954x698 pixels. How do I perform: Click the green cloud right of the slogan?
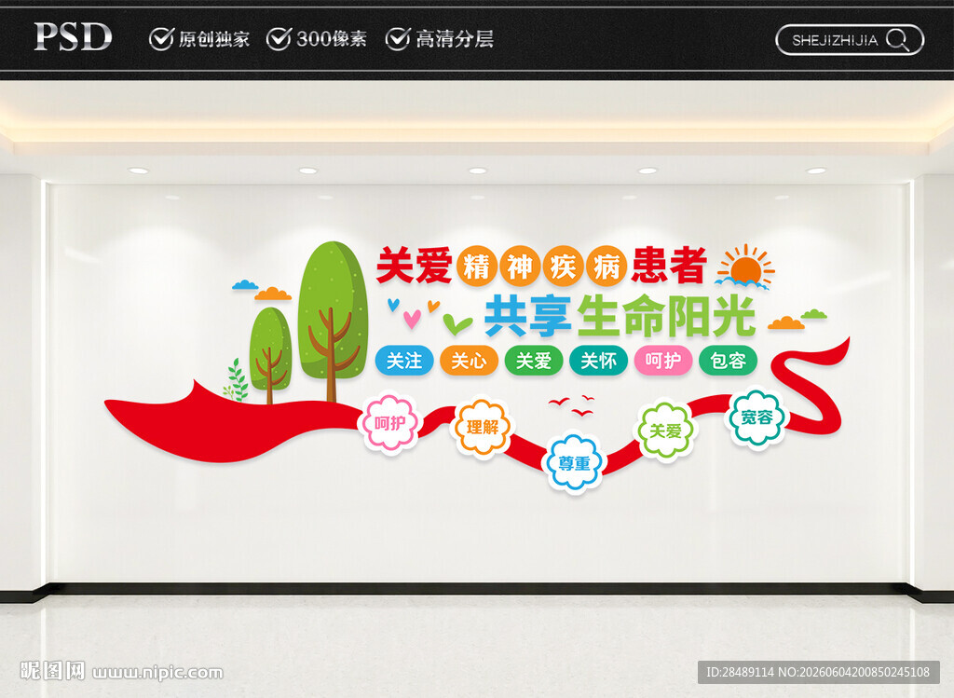click(x=813, y=314)
